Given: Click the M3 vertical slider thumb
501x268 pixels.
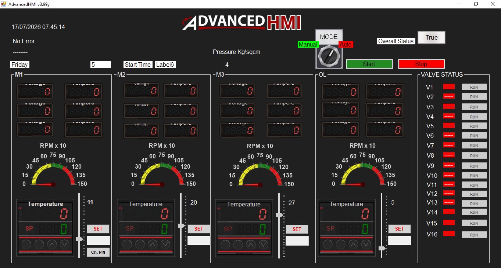Looking at the screenshot, I should [x=279, y=215].
